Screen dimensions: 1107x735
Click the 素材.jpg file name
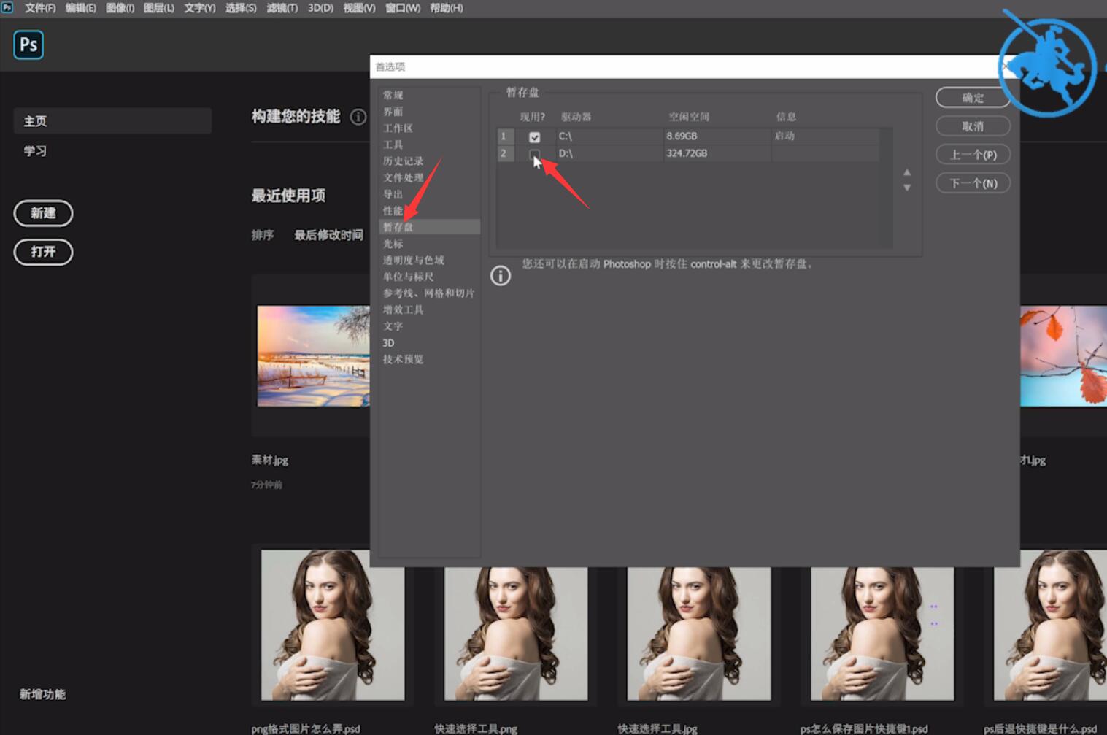[x=270, y=461]
